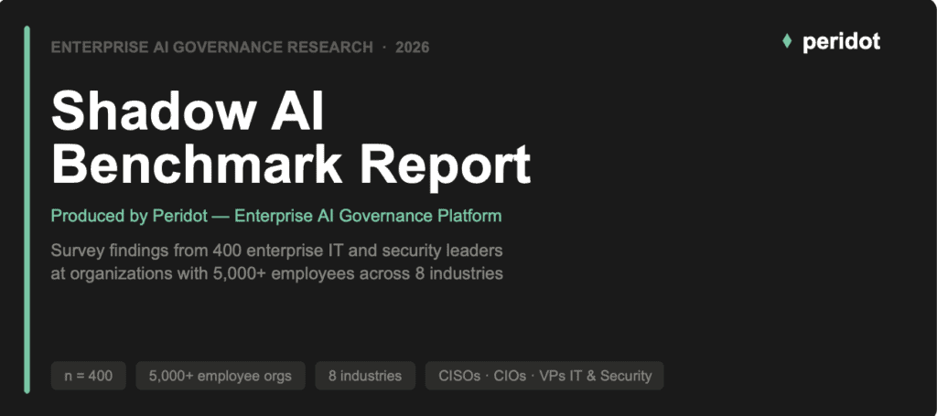Click the green vertical accent bar
937x416 pixels.
(x=27, y=208)
